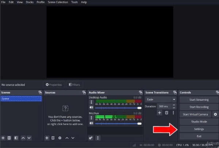
Task: Click trash icon in Scenes panel
Action: tap(9, 138)
